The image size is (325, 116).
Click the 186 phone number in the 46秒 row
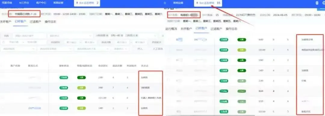(x=200, y=39)
